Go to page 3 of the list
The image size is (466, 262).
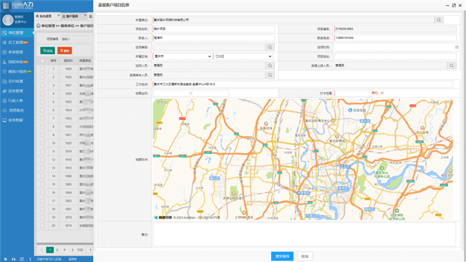64,250
